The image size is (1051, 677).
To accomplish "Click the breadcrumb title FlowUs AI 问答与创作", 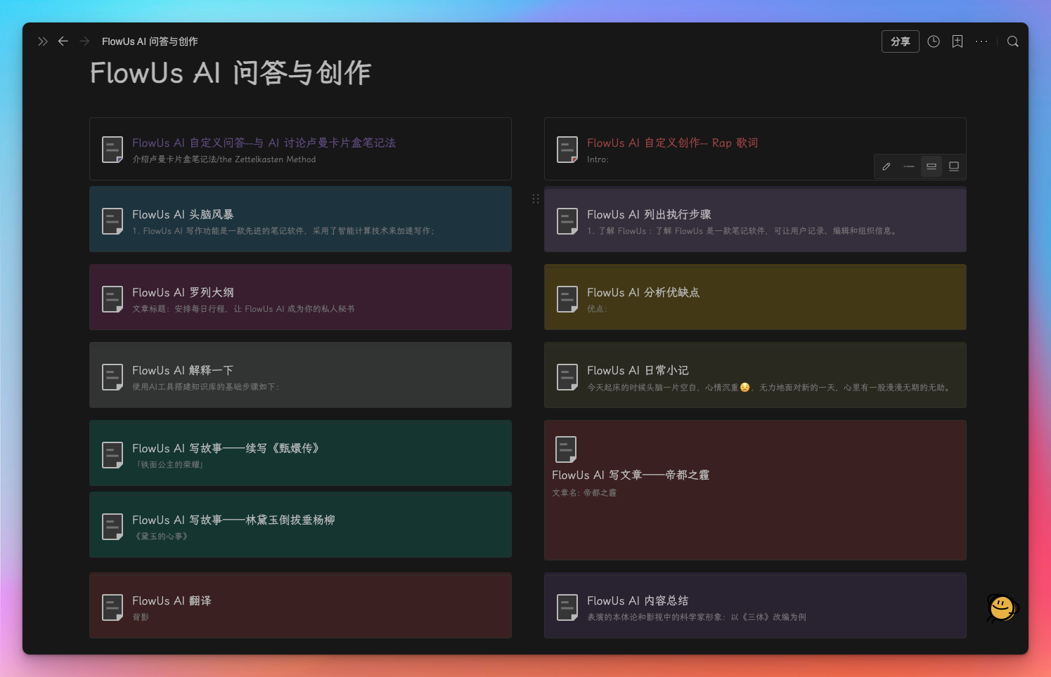I will pos(150,41).
